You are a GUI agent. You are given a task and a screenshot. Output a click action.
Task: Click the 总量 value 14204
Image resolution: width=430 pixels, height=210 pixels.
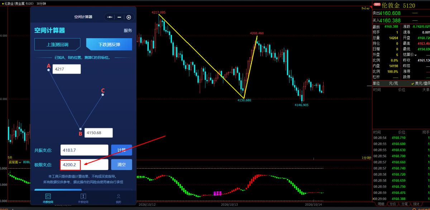(393, 38)
